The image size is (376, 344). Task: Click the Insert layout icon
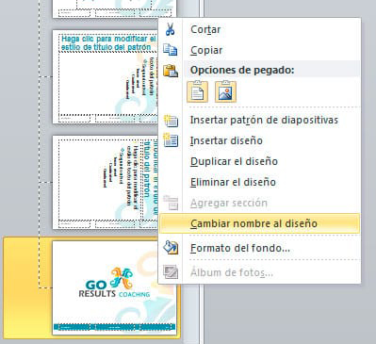(171, 140)
